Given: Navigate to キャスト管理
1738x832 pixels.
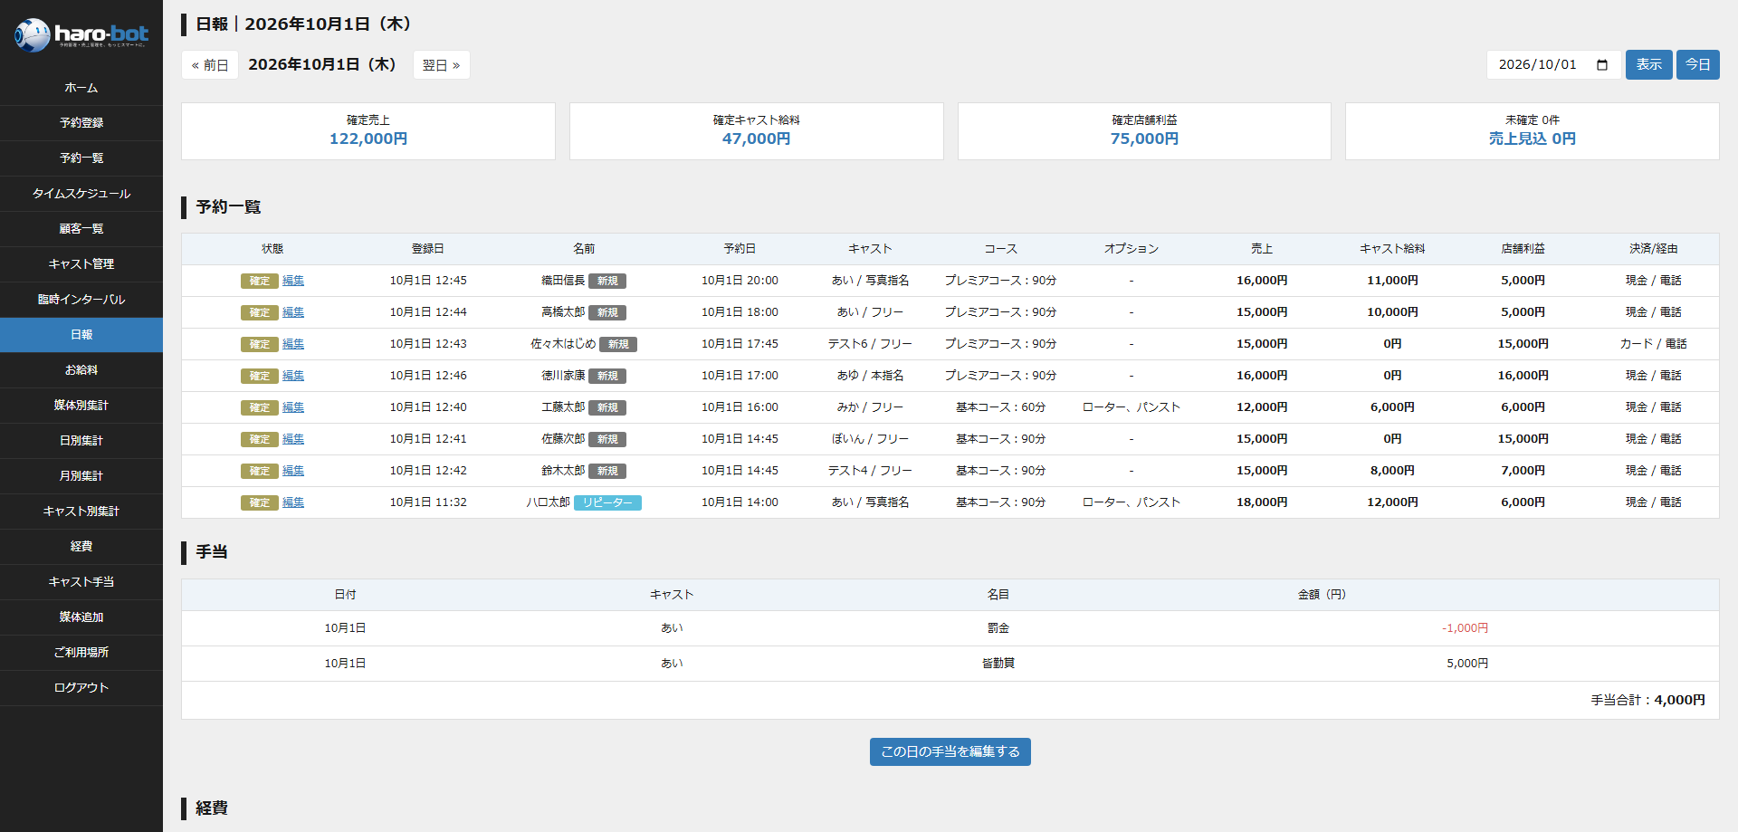Looking at the screenshot, I should [x=81, y=264].
